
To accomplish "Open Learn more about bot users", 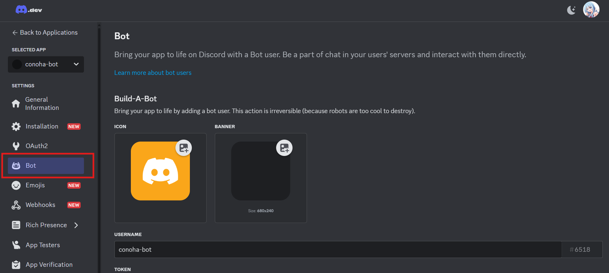I will [153, 73].
